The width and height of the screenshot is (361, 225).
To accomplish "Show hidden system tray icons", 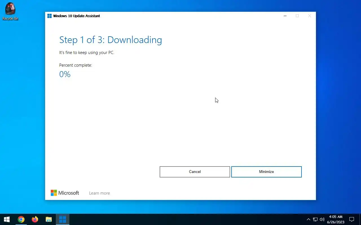I will [308, 219].
